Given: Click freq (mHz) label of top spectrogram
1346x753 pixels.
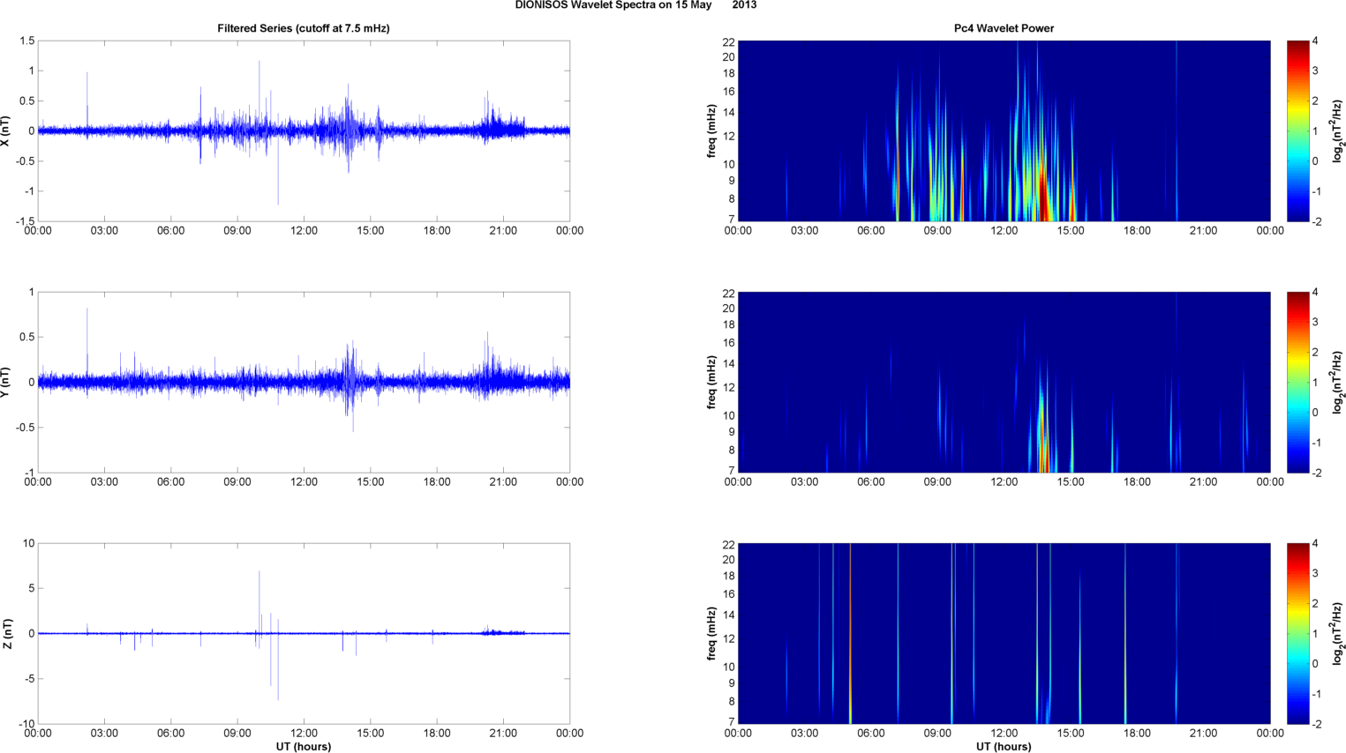Looking at the screenshot, I should coord(711,130).
